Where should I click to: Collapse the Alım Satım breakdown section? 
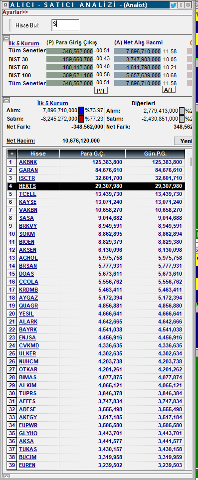6,100
